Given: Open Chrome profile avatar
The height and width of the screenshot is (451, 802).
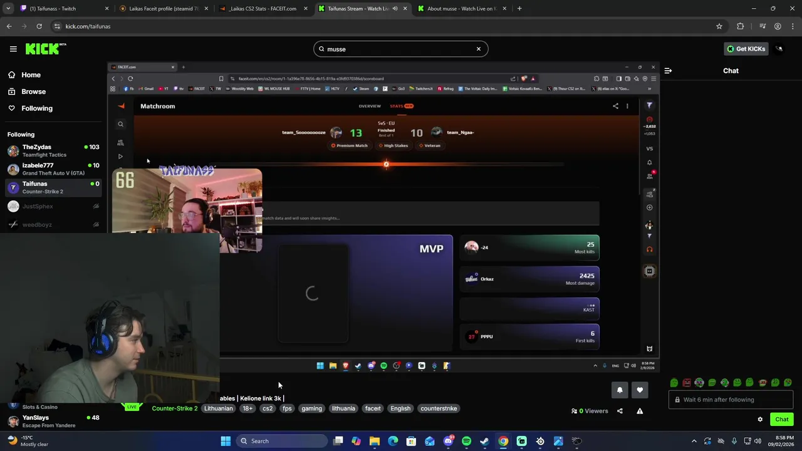Looking at the screenshot, I should coord(778,26).
